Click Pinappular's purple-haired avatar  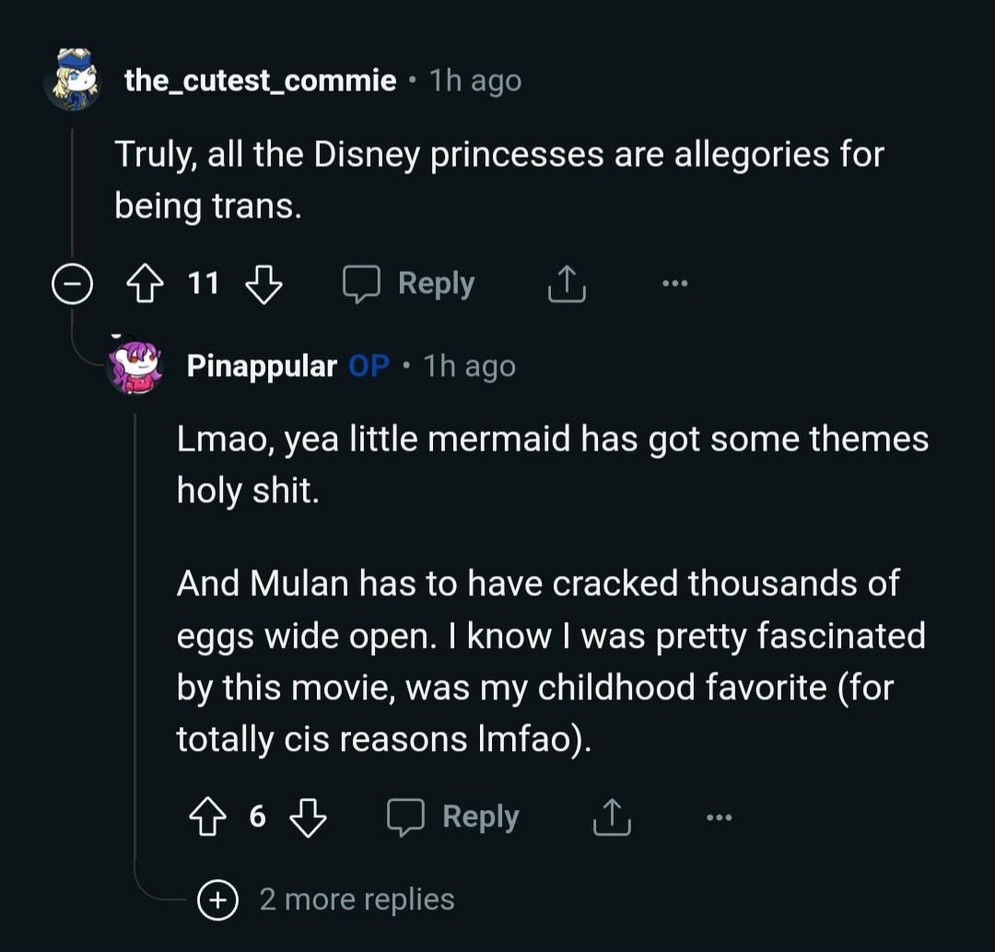pos(135,366)
